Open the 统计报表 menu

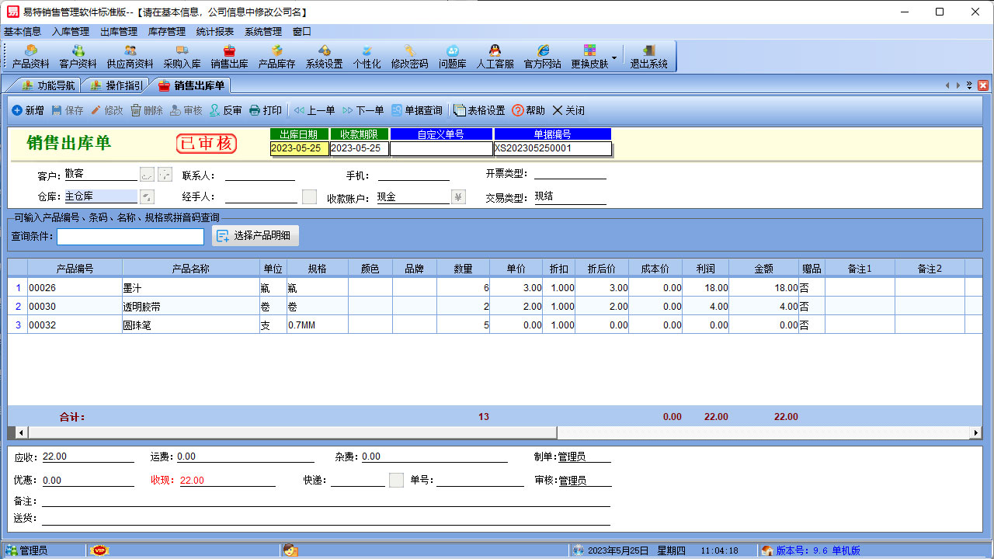pyautogui.click(x=214, y=32)
